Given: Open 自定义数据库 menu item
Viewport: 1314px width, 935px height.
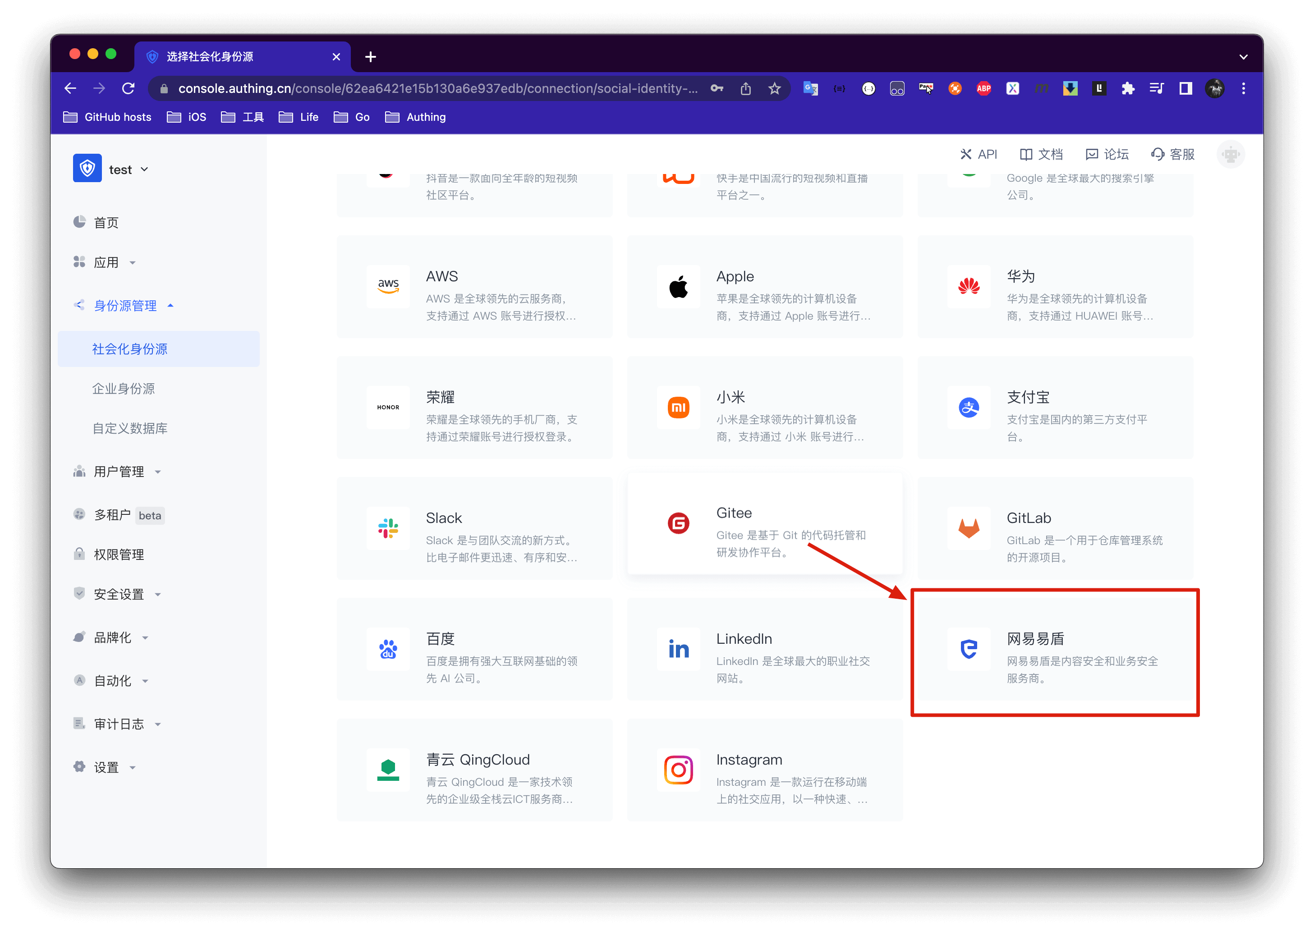Looking at the screenshot, I should click(130, 428).
